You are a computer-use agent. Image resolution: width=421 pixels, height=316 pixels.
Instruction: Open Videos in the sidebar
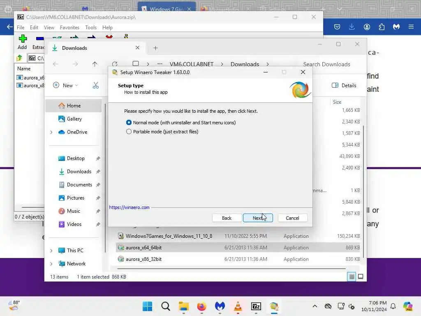[x=74, y=224]
